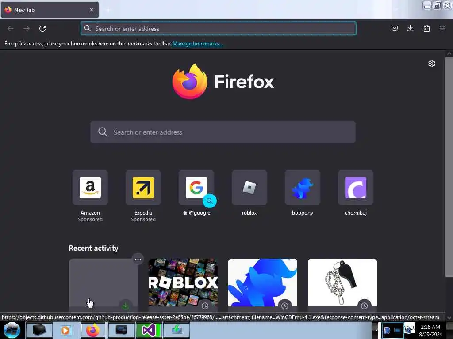Click the Recent activity heading
Image resolution: width=453 pixels, height=339 pixels.
[x=94, y=248]
